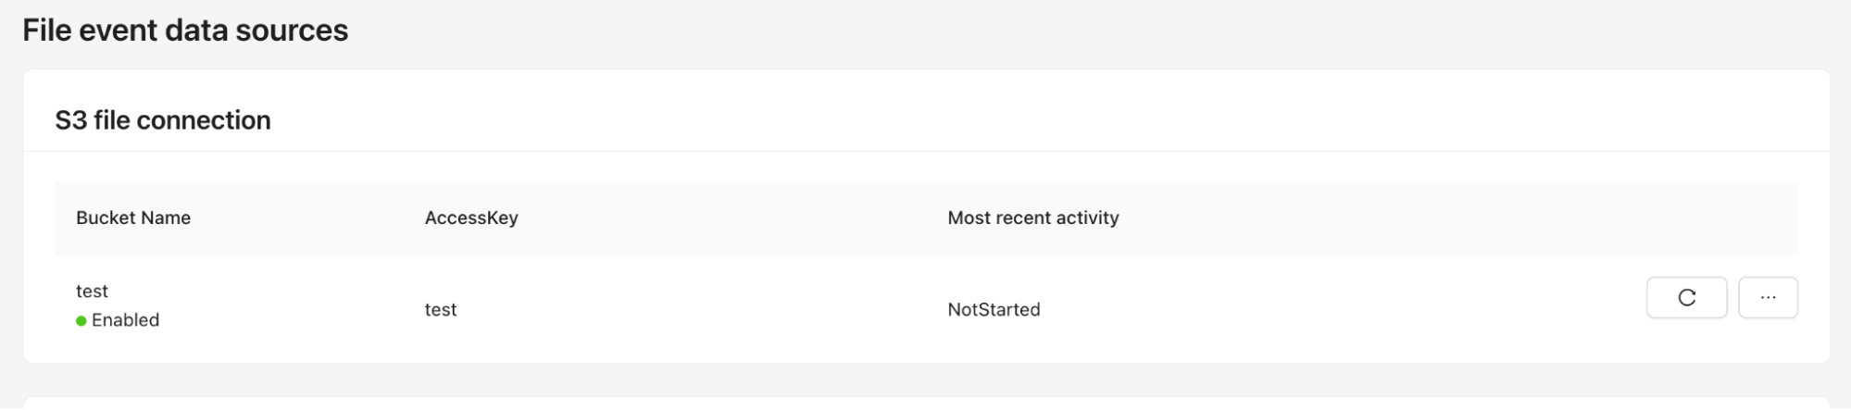Click header space between Bucket Name and AccessKey
This screenshot has height=410, width=1851.
click(x=306, y=218)
